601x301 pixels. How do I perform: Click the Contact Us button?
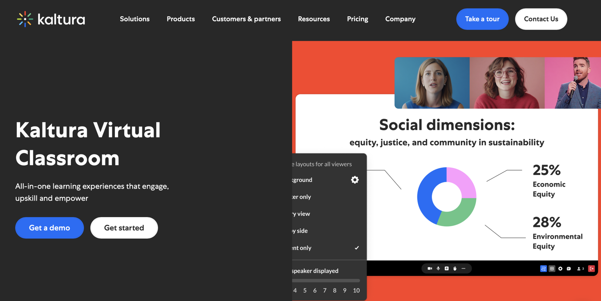[x=541, y=19]
